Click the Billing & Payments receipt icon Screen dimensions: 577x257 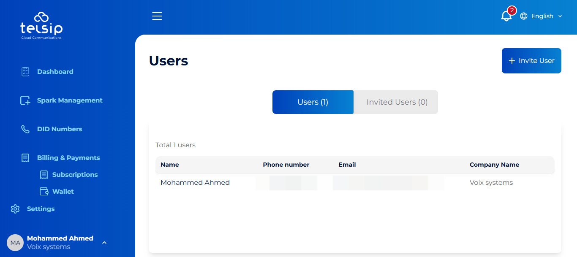25,158
